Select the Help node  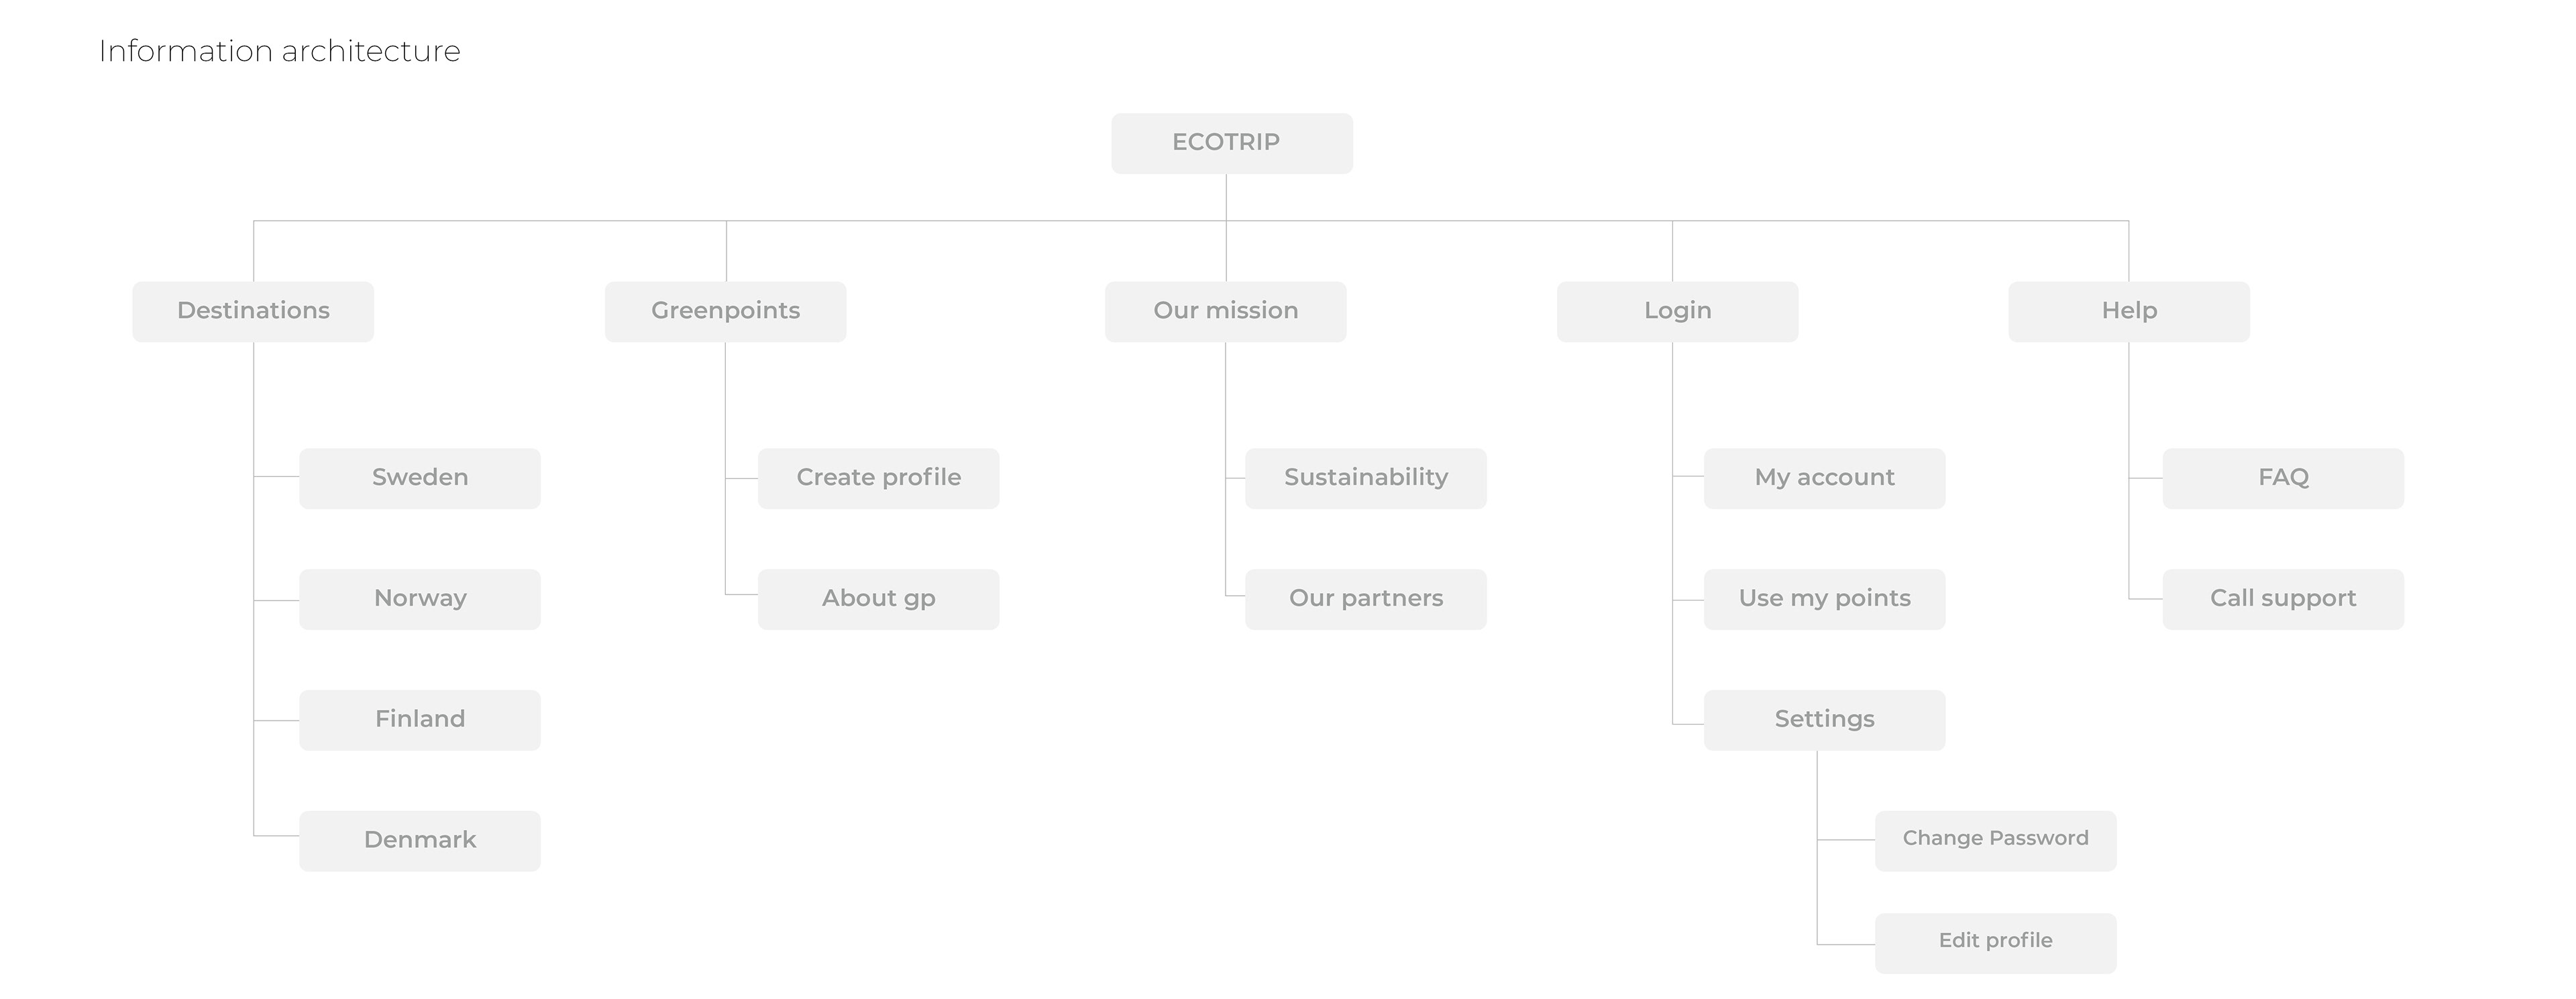click(x=2129, y=311)
